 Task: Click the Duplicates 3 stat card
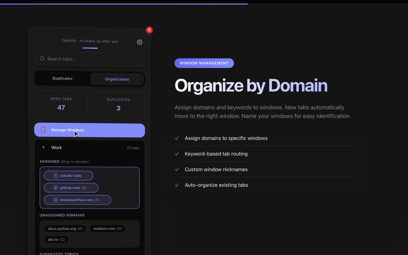(118, 105)
